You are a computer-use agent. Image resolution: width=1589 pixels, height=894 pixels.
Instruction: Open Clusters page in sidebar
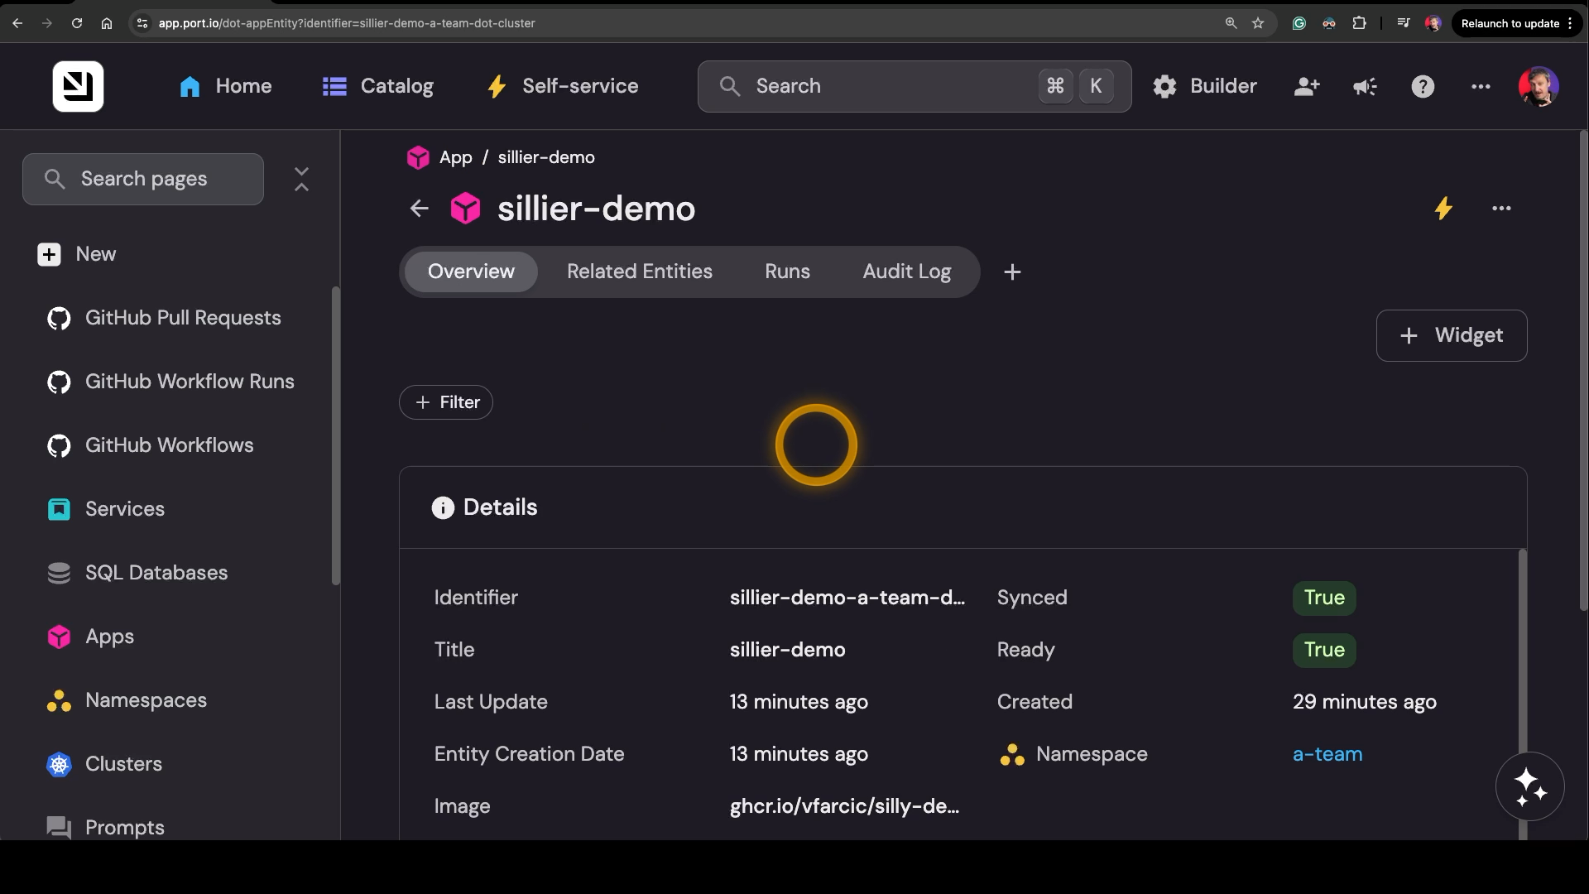(123, 764)
